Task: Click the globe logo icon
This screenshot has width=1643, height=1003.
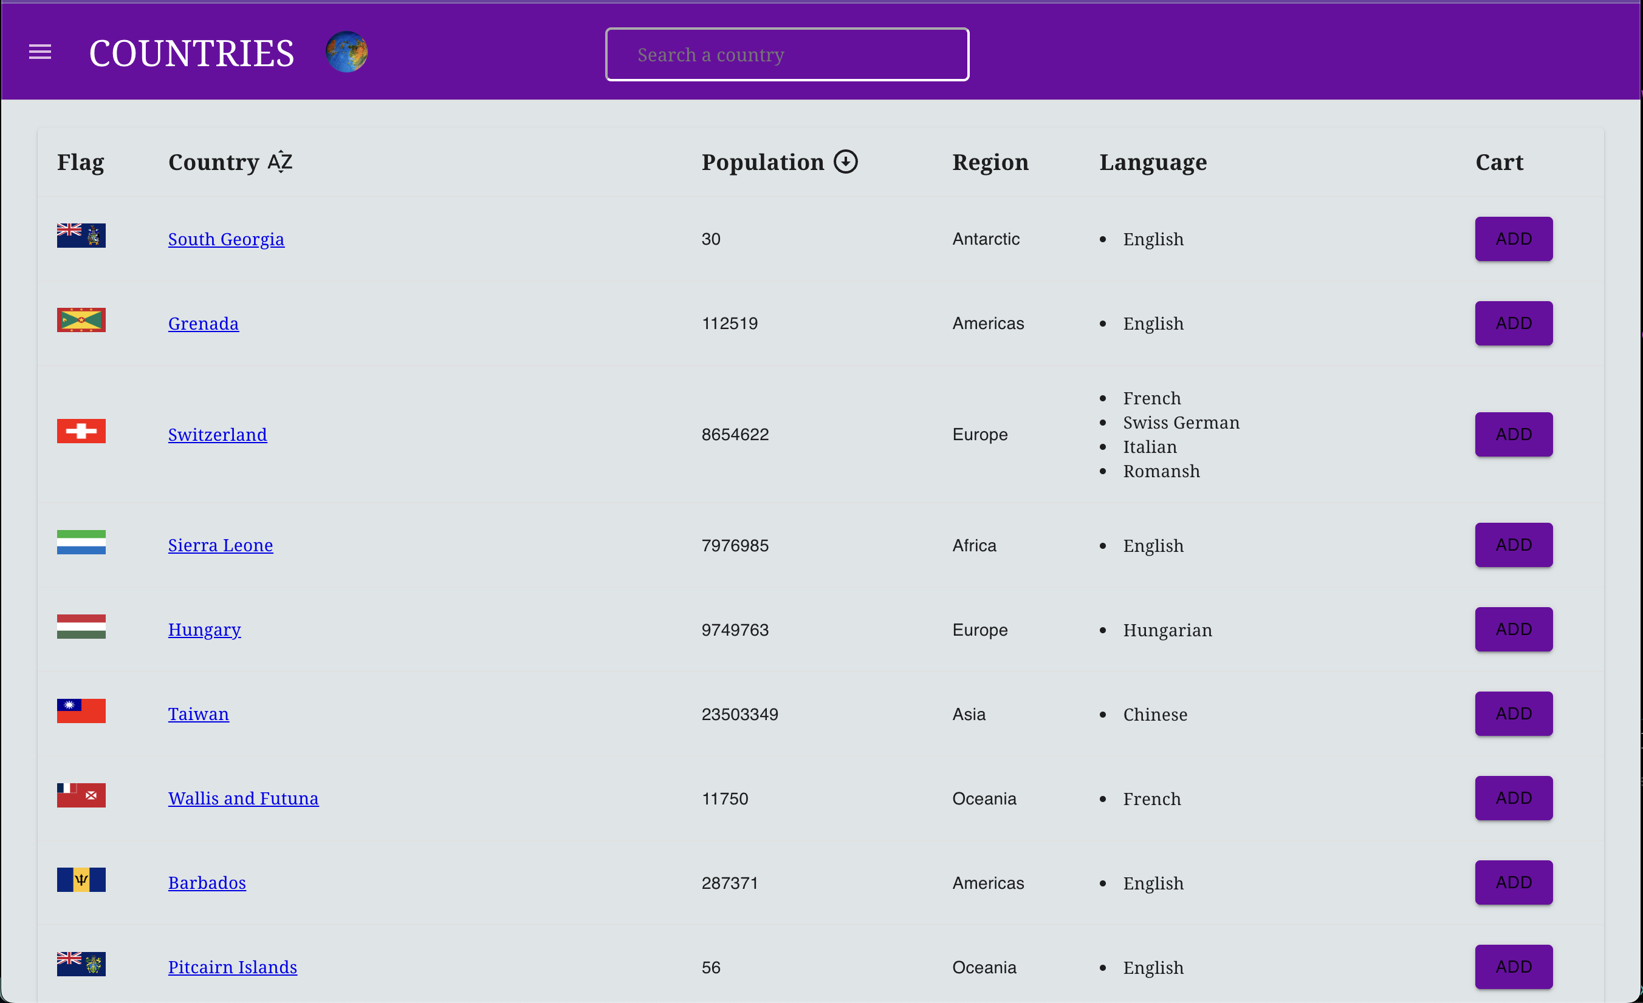Action: tap(346, 52)
